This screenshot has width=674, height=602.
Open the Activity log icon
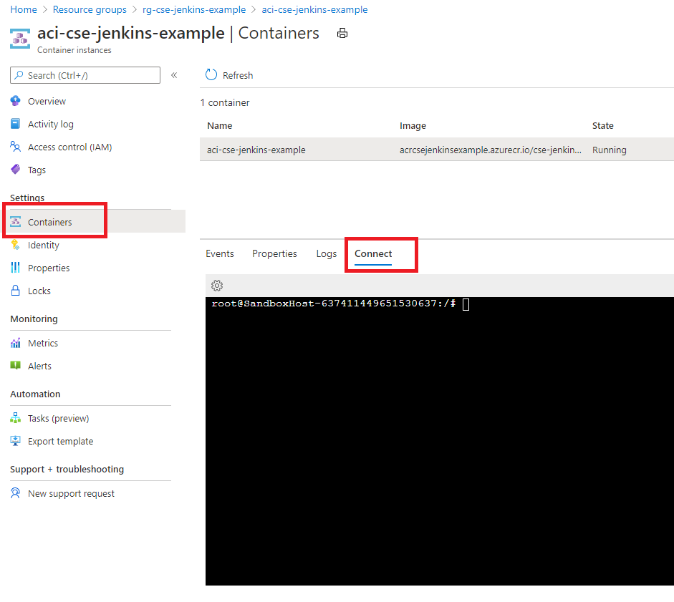tap(16, 124)
